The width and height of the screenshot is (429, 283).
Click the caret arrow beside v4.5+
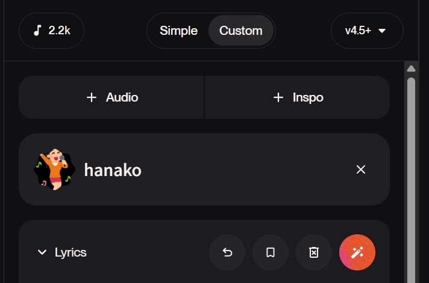382,31
